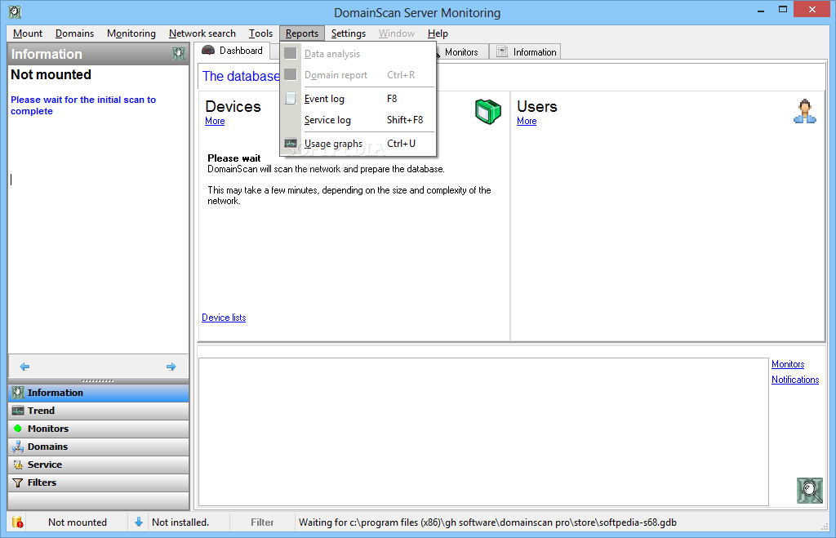Screen dimensions: 836x538
Task: Click 'Please wait for the initial scan' text
Action: (x=83, y=105)
